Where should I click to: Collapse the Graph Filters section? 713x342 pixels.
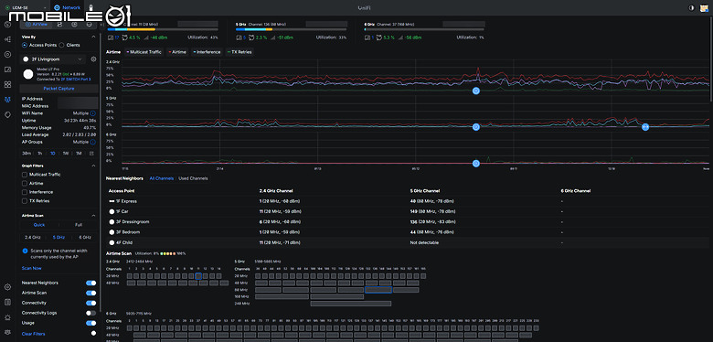pyautogui.click(x=93, y=166)
